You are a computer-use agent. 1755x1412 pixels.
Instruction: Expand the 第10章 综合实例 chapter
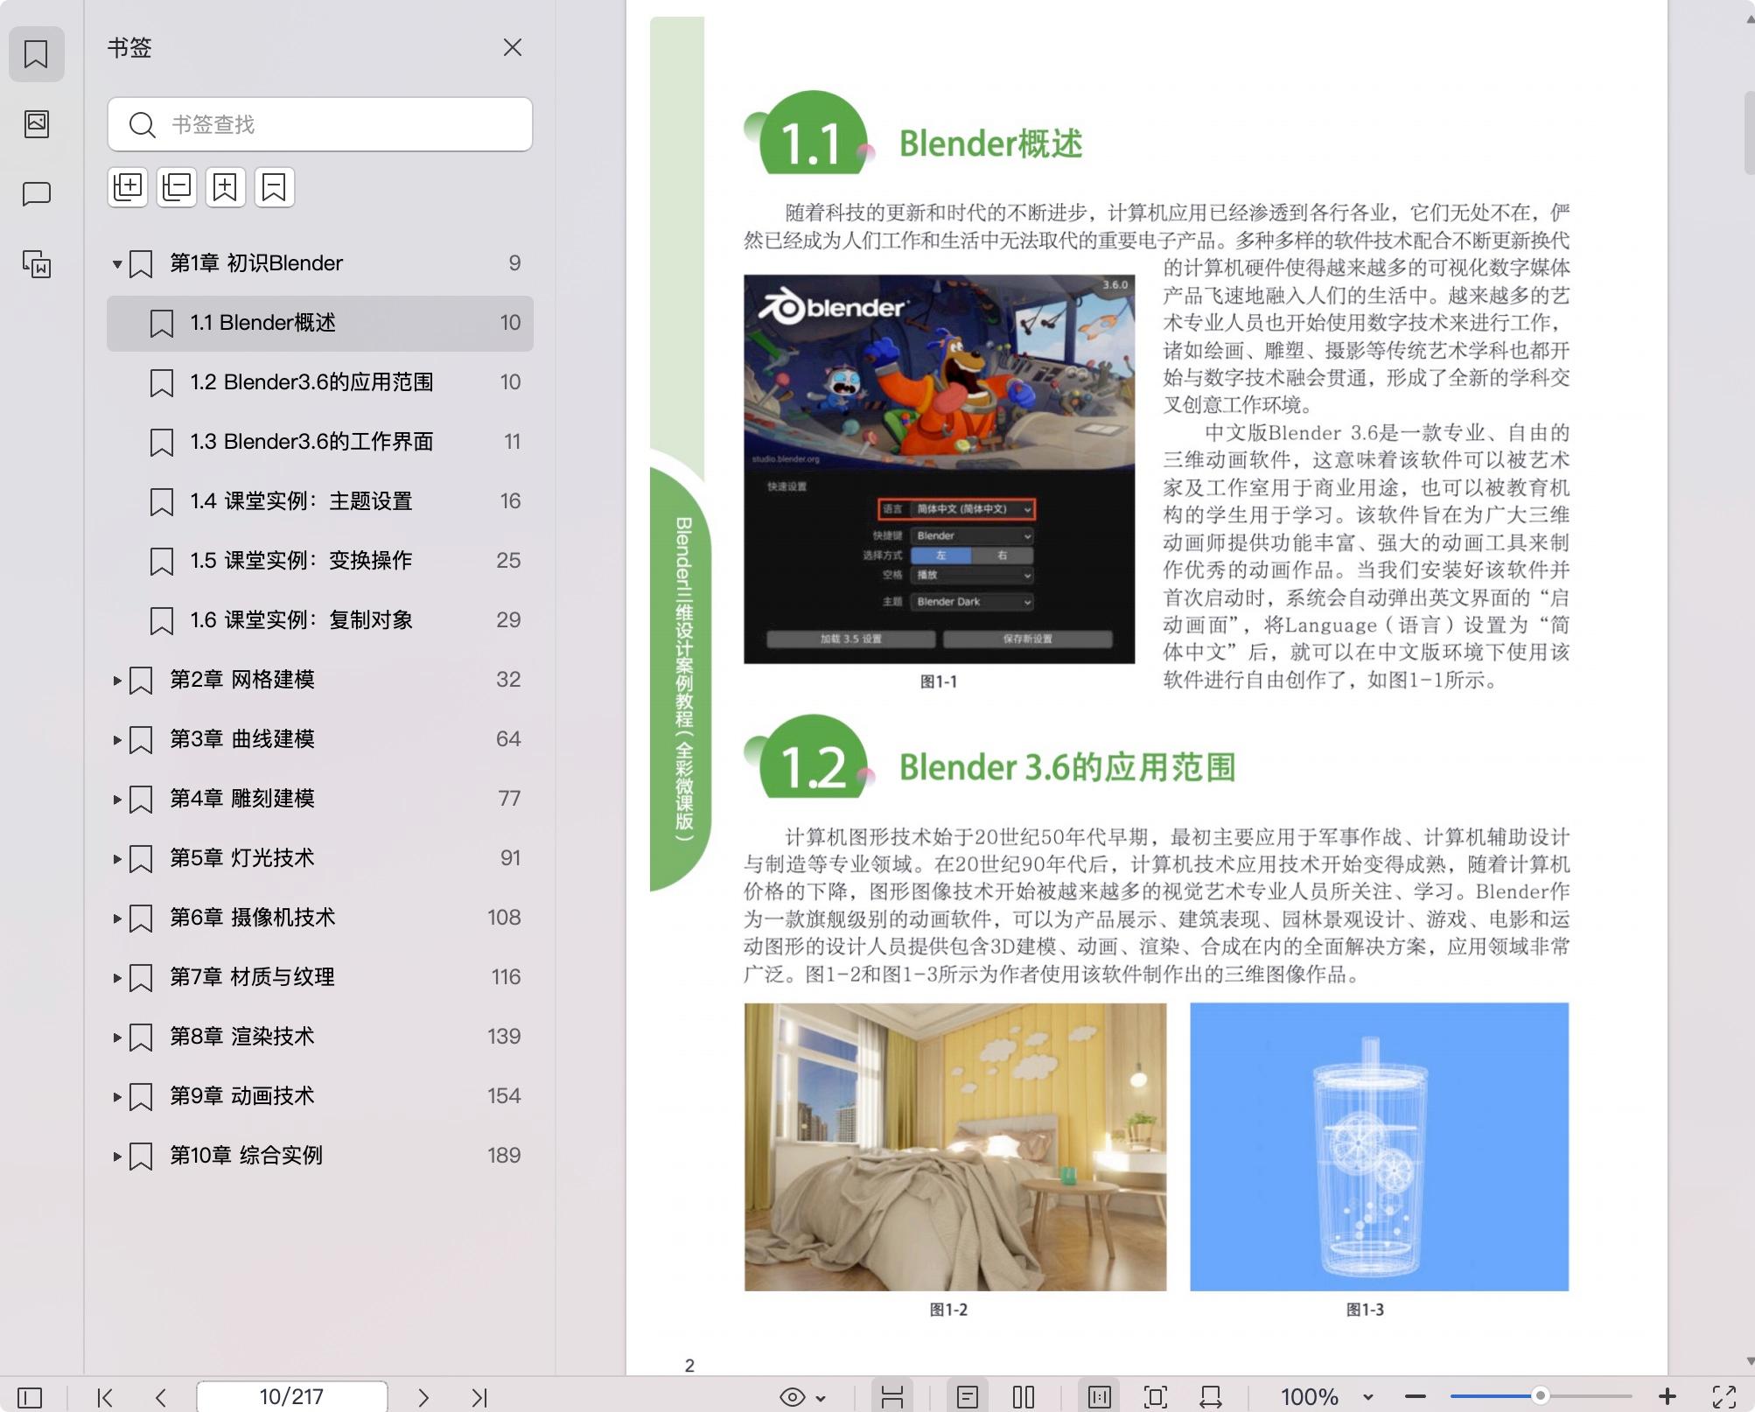click(116, 1156)
